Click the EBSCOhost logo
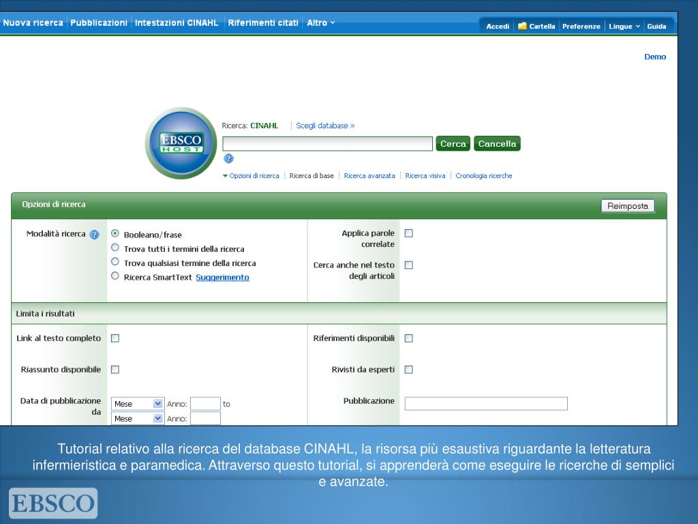 pos(181,143)
